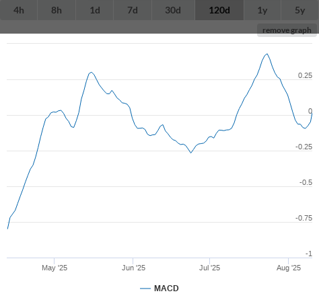Toggle the MACD series in legend
Image resolution: width=319 pixels, height=306 pixels.
click(x=159, y=289)
